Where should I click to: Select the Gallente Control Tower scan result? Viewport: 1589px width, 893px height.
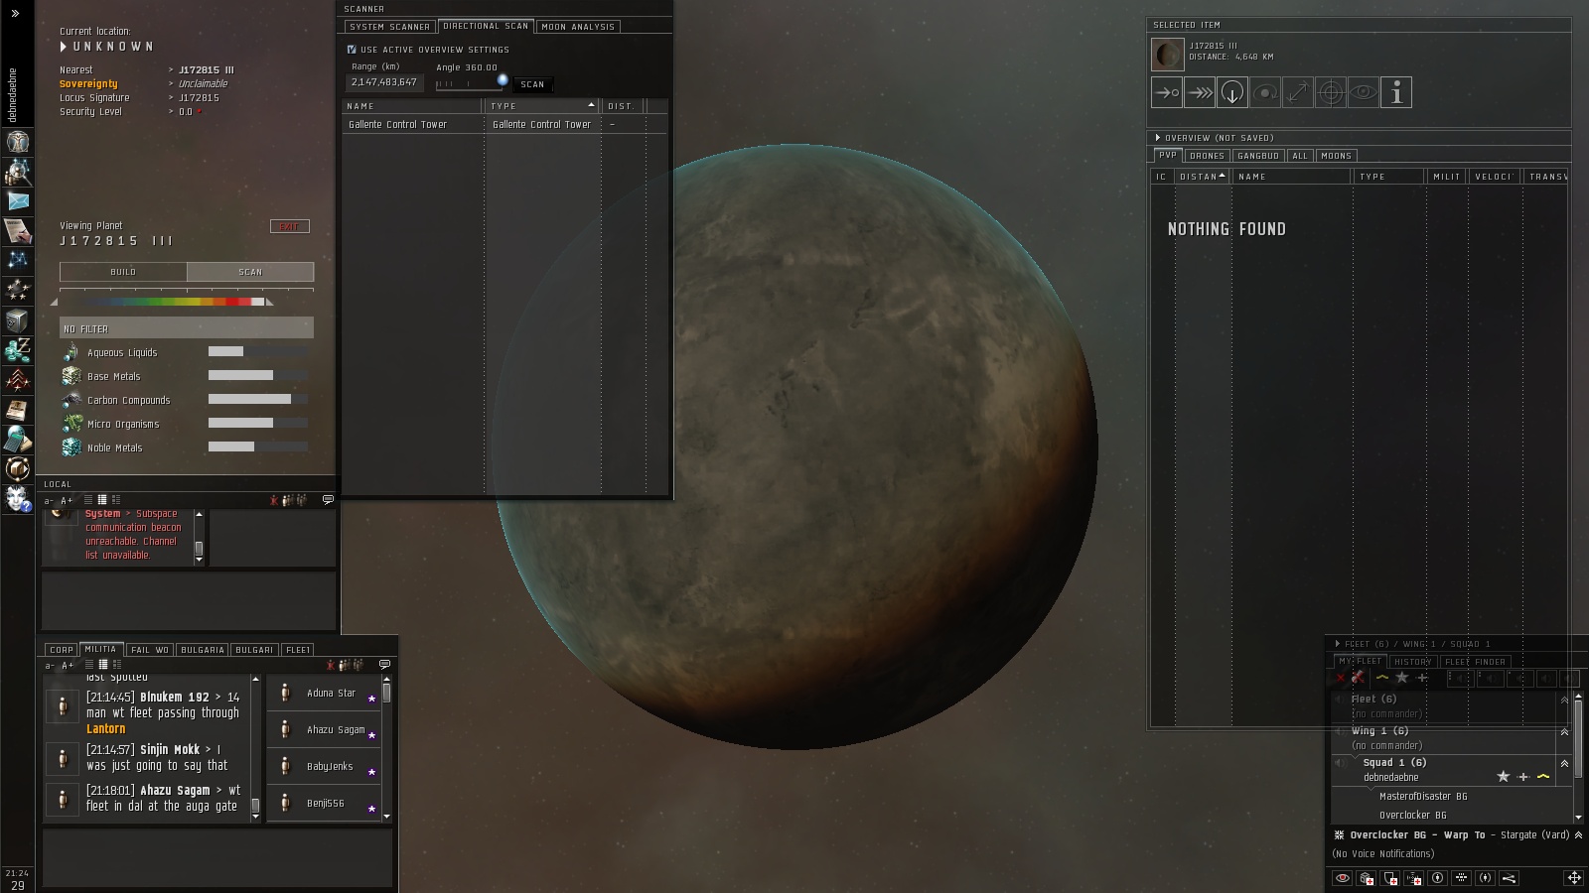(x=505, y=125)
